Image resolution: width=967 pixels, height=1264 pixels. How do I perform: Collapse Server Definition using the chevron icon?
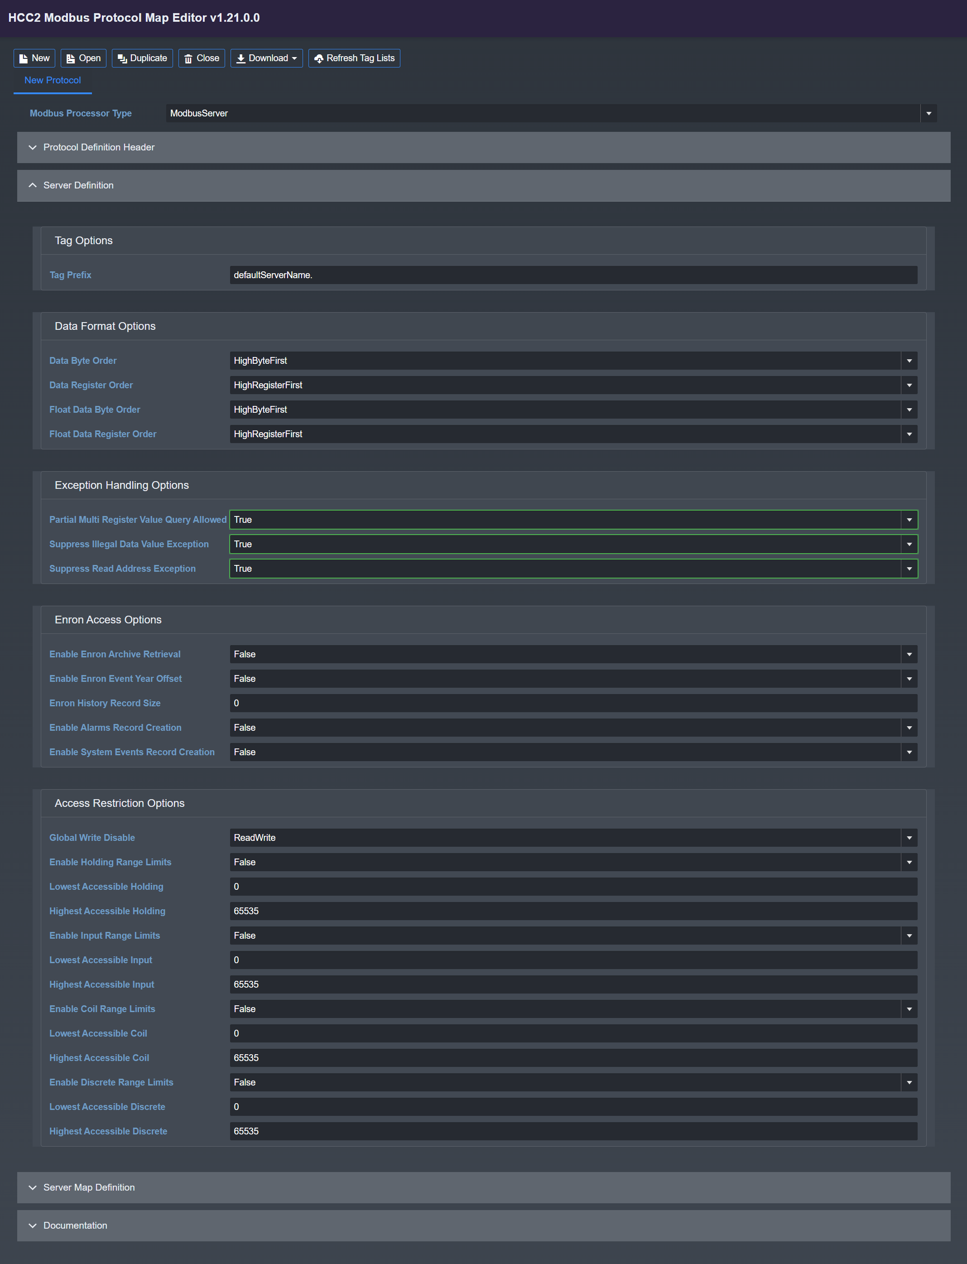pyautogui.click(x=33, y=185)
